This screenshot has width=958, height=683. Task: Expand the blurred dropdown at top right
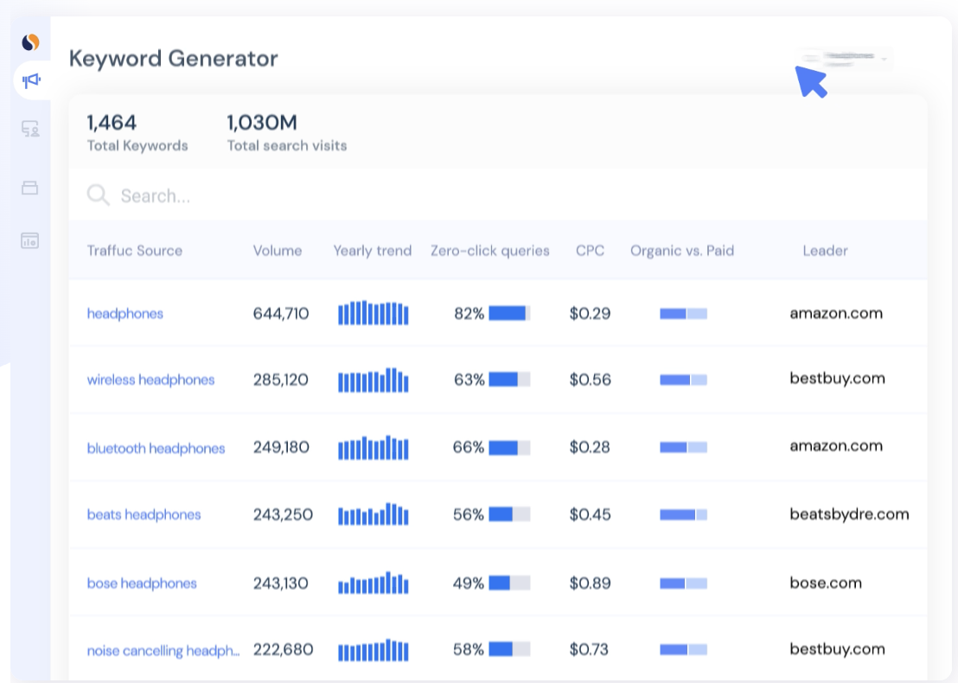tap(845, 59)
